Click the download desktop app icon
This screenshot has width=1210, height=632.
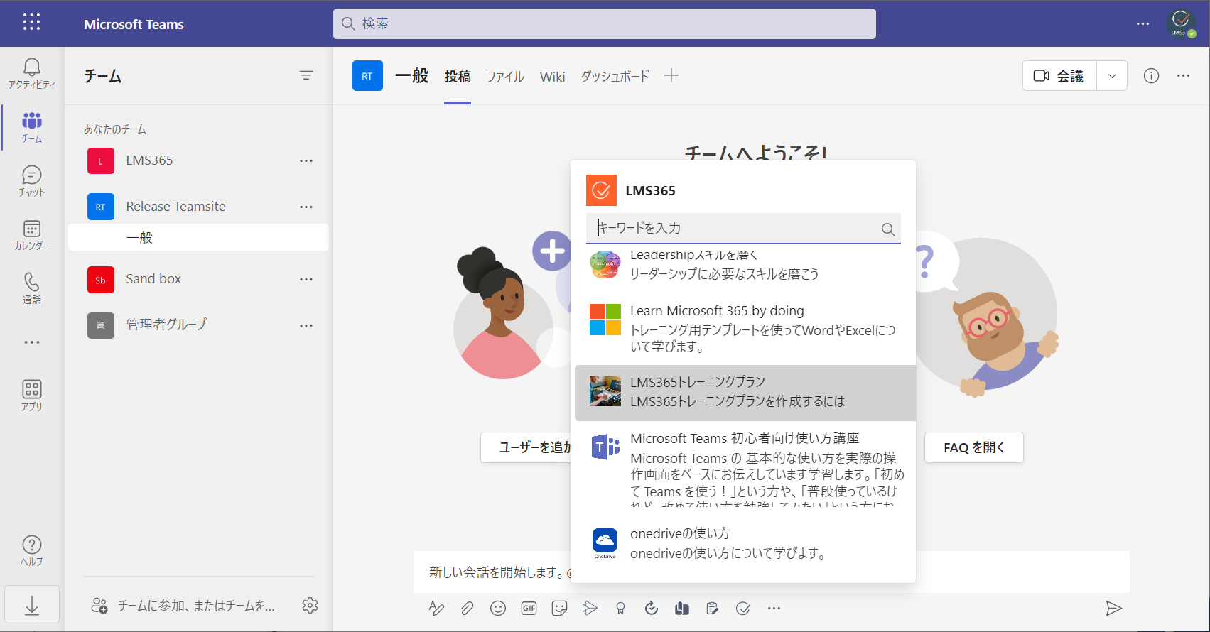[x=32, y=605]
